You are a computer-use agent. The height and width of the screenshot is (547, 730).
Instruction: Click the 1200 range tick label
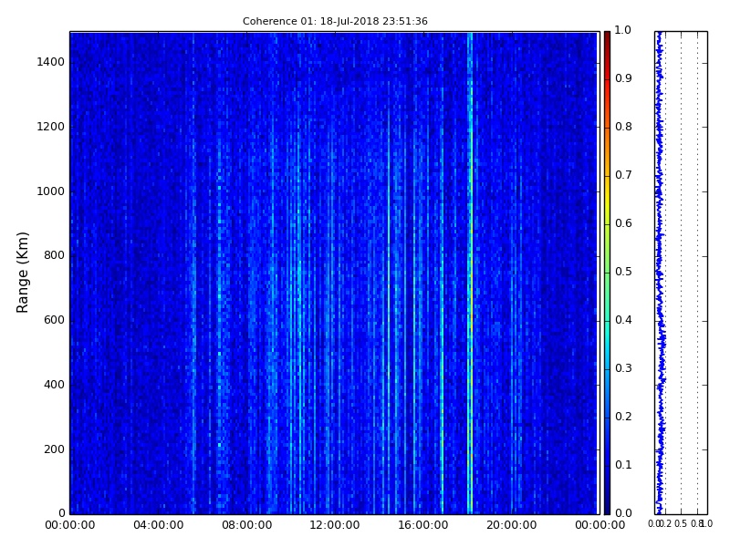51,127
